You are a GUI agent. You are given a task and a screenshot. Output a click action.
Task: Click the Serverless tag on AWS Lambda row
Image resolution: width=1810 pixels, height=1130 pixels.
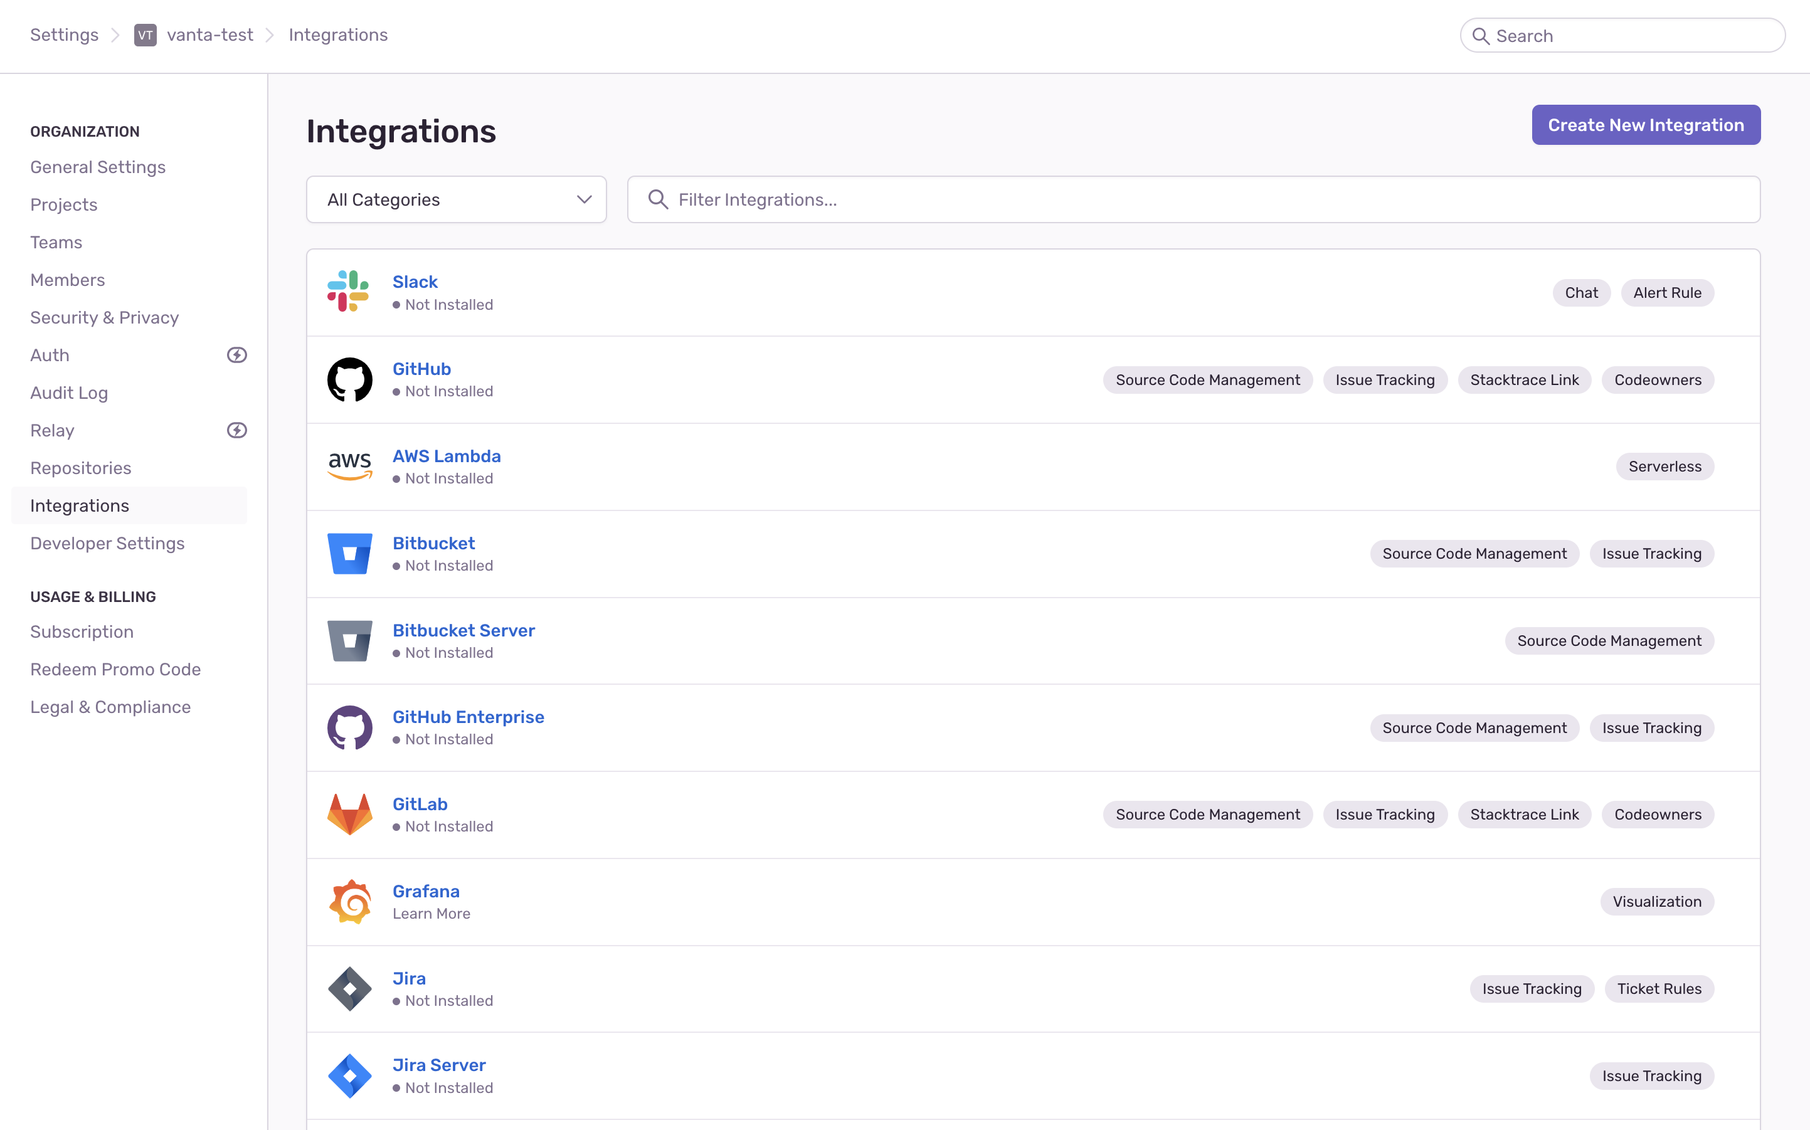(x=1664, y=467)
